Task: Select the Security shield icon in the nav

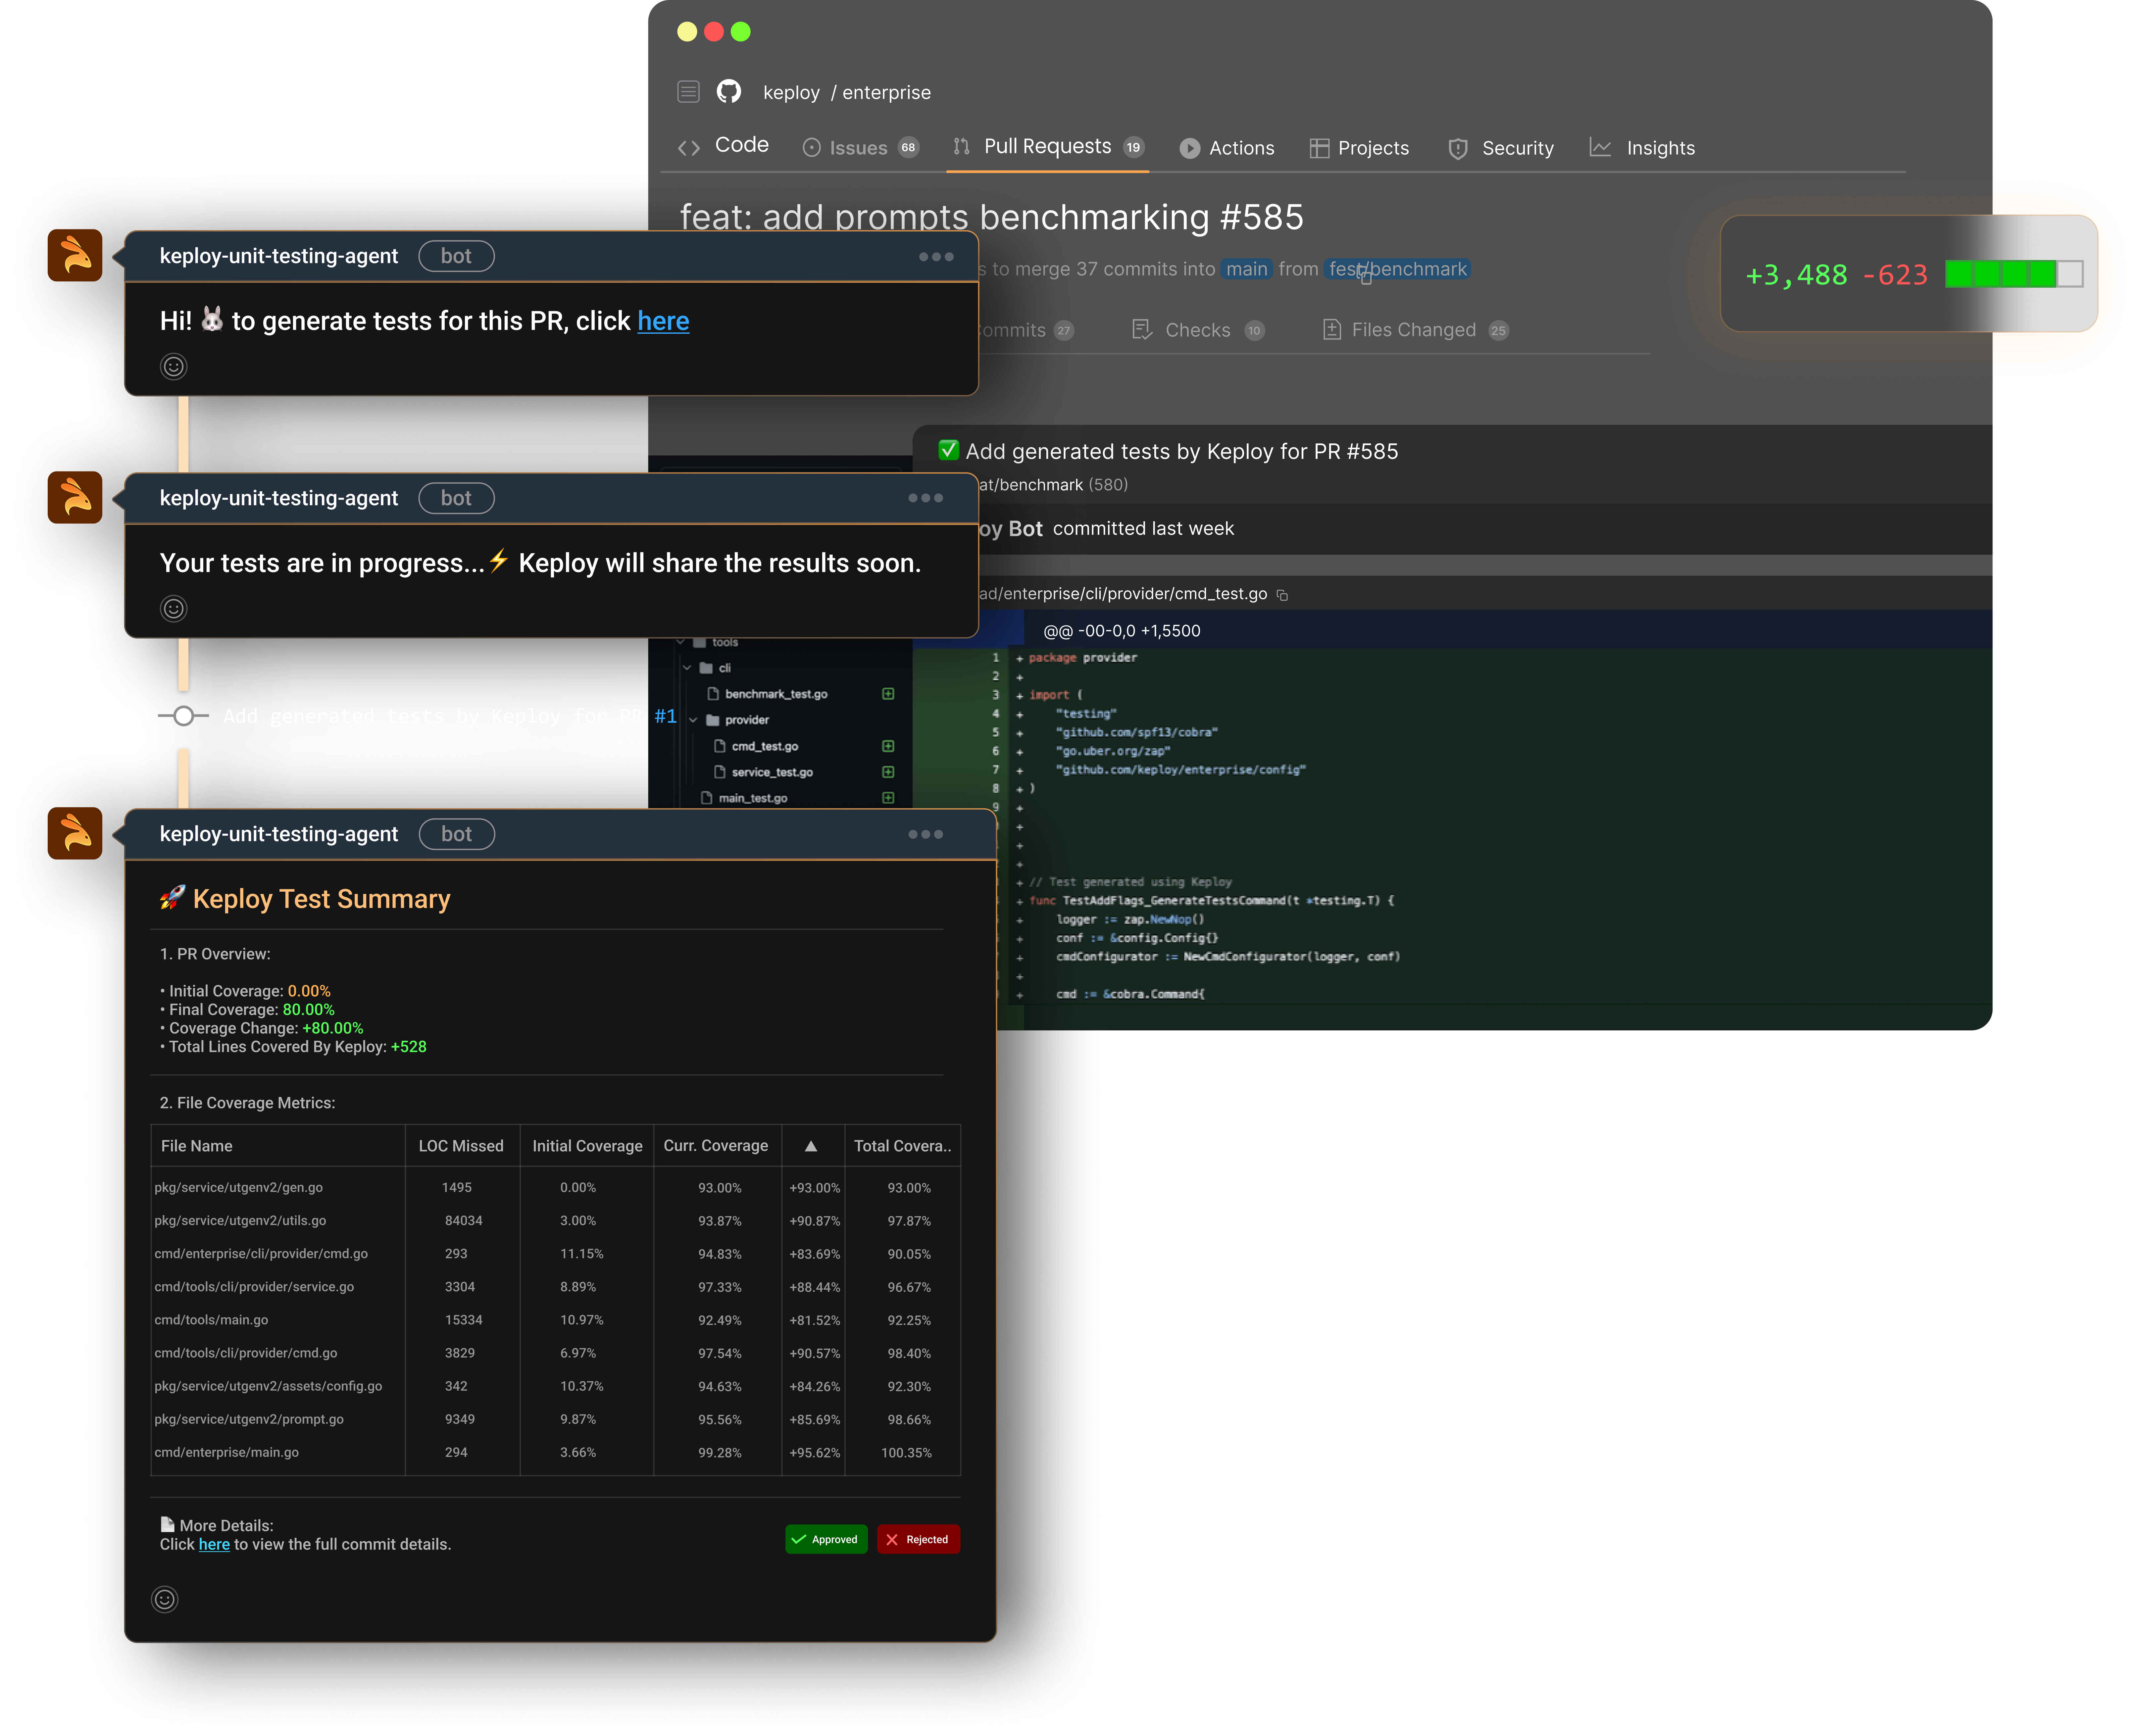Action: (x=1458, y=148)
